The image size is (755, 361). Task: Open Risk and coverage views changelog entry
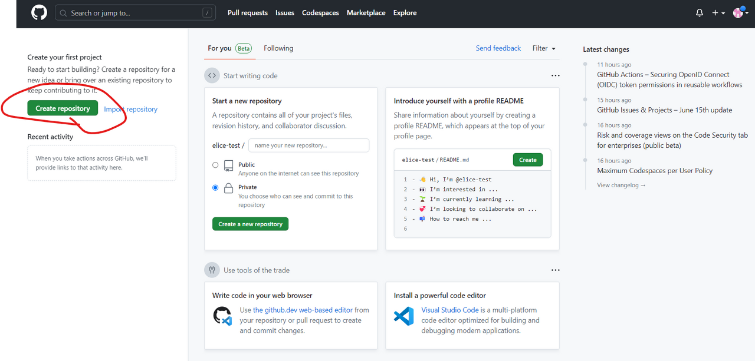click(672, 140)
